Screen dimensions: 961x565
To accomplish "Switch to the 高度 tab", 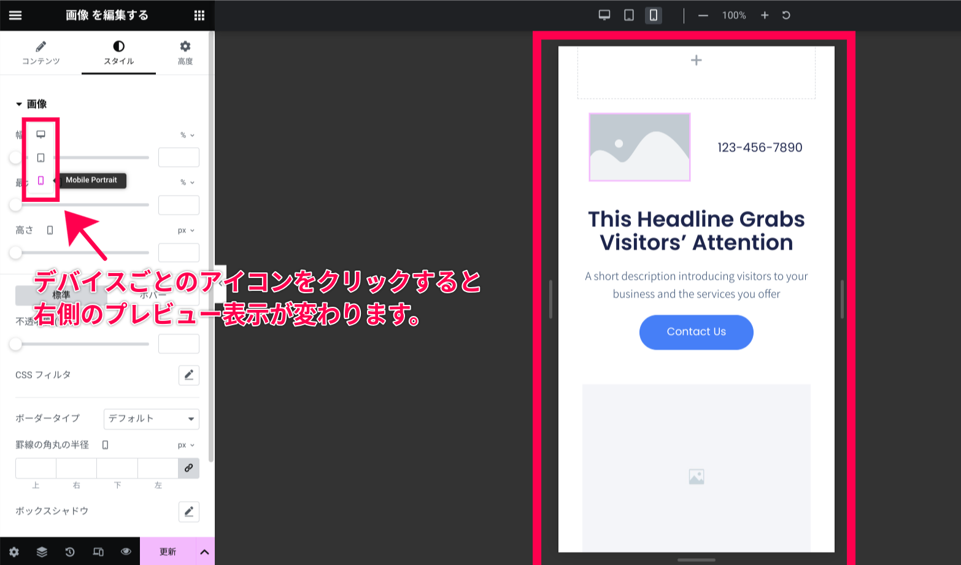I will click(185, 53).
